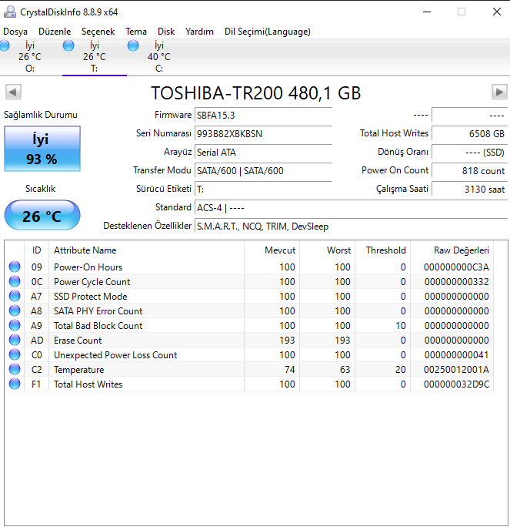
Task: Click the Attribute Name column header
Action: (x=146, y=250)
